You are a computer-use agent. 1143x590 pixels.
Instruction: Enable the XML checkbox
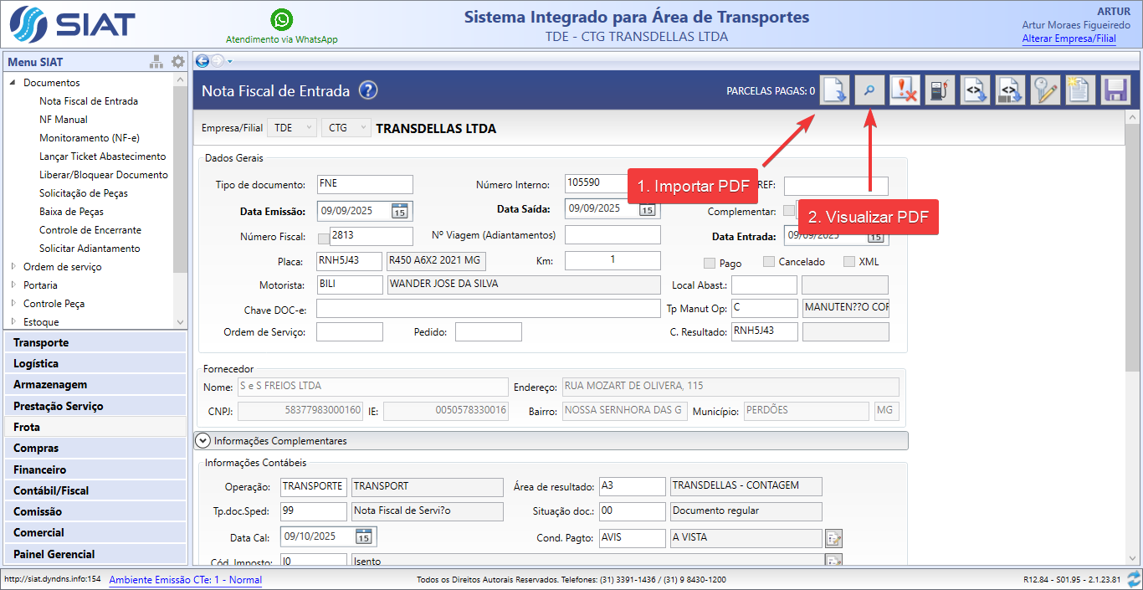[848, 262]
